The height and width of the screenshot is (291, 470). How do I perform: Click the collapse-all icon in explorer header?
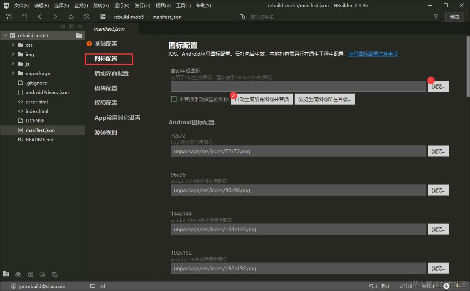71,27
